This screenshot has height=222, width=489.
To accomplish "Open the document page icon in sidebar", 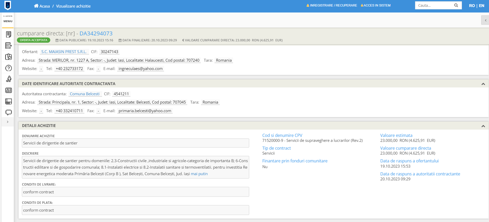I will pos(8,34).
